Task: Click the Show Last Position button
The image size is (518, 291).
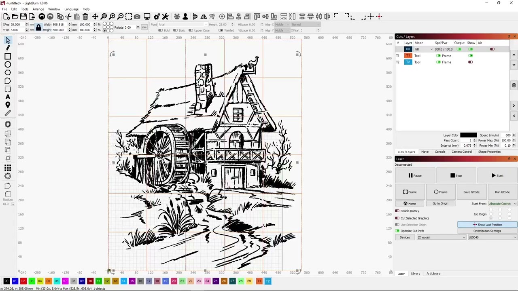Action: tap(487, 225)
